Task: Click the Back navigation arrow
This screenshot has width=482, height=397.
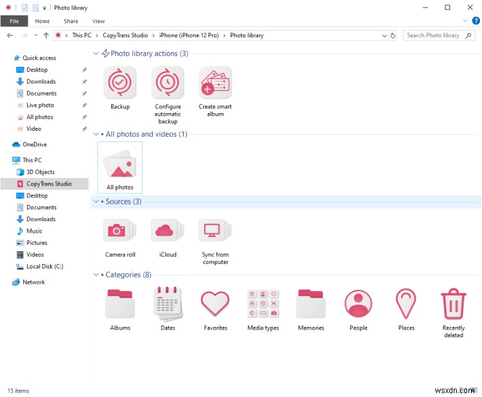Action: [10, 35]
